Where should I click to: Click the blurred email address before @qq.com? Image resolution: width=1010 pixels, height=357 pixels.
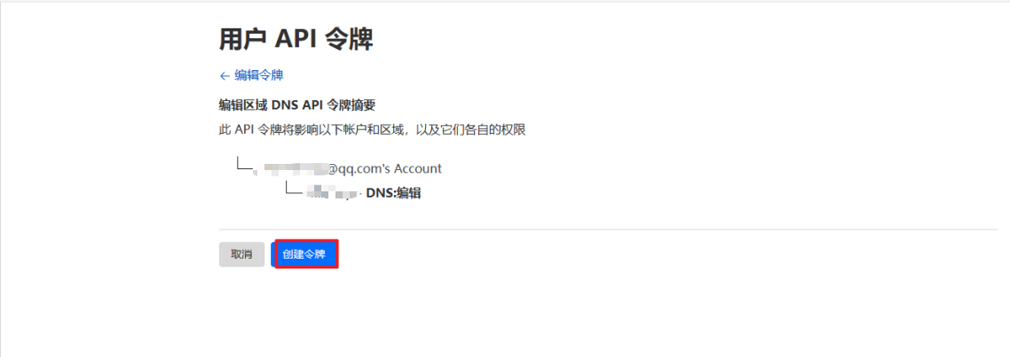290,169
